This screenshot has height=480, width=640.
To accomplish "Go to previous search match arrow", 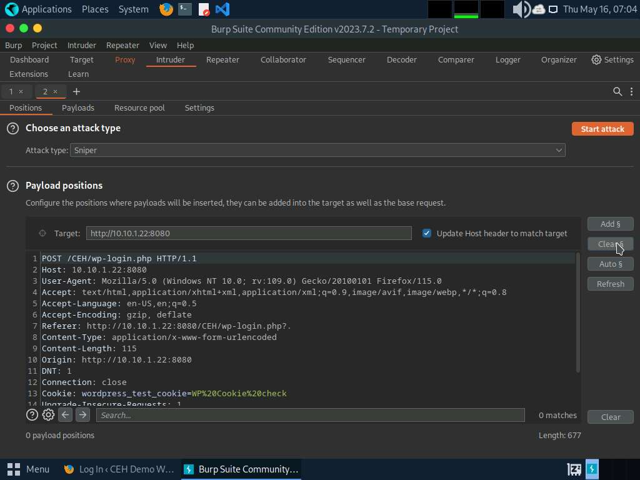I will pos(66,415).
